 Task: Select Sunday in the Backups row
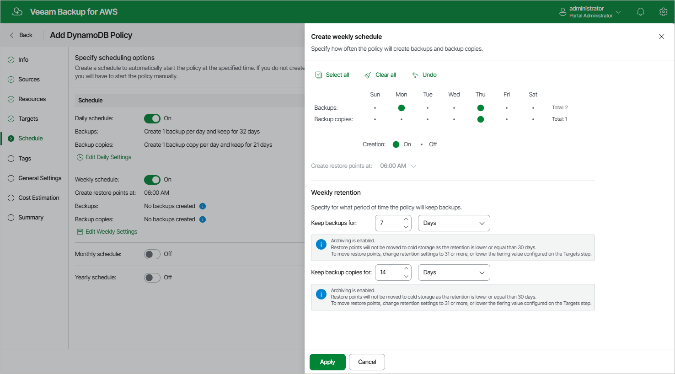pos(375,108)
